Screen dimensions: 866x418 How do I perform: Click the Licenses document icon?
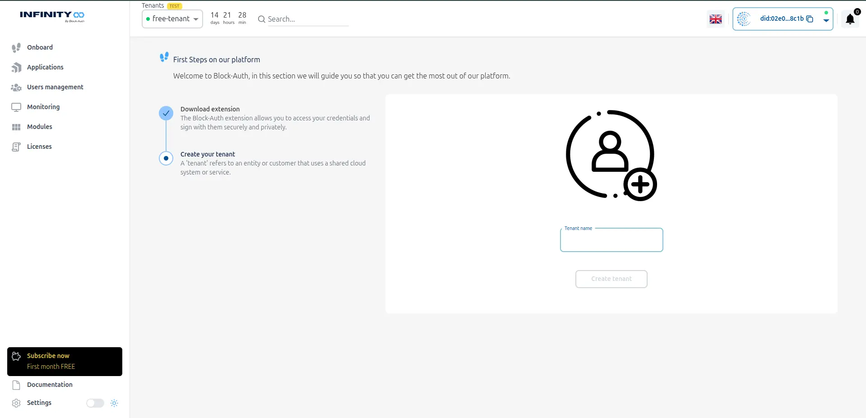pos(16,147)
